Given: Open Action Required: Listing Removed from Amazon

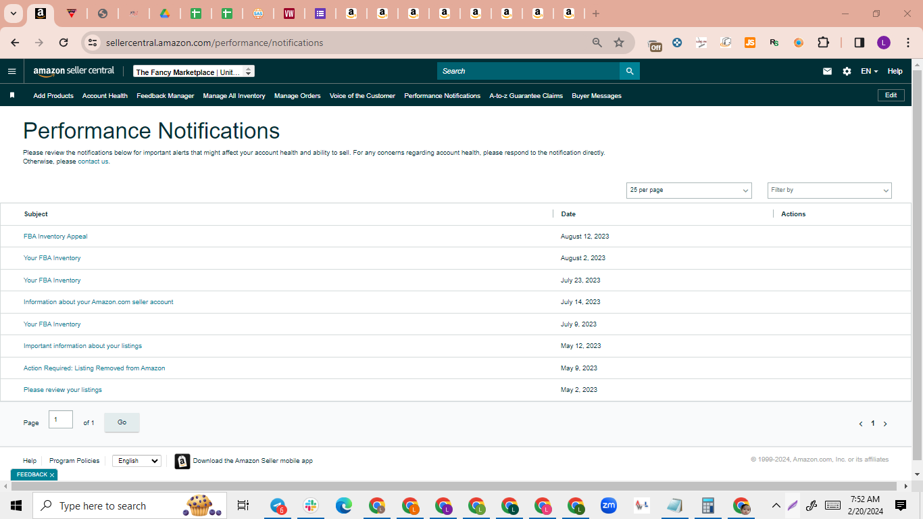Looking at the screenshot, I should click(95, 368).
